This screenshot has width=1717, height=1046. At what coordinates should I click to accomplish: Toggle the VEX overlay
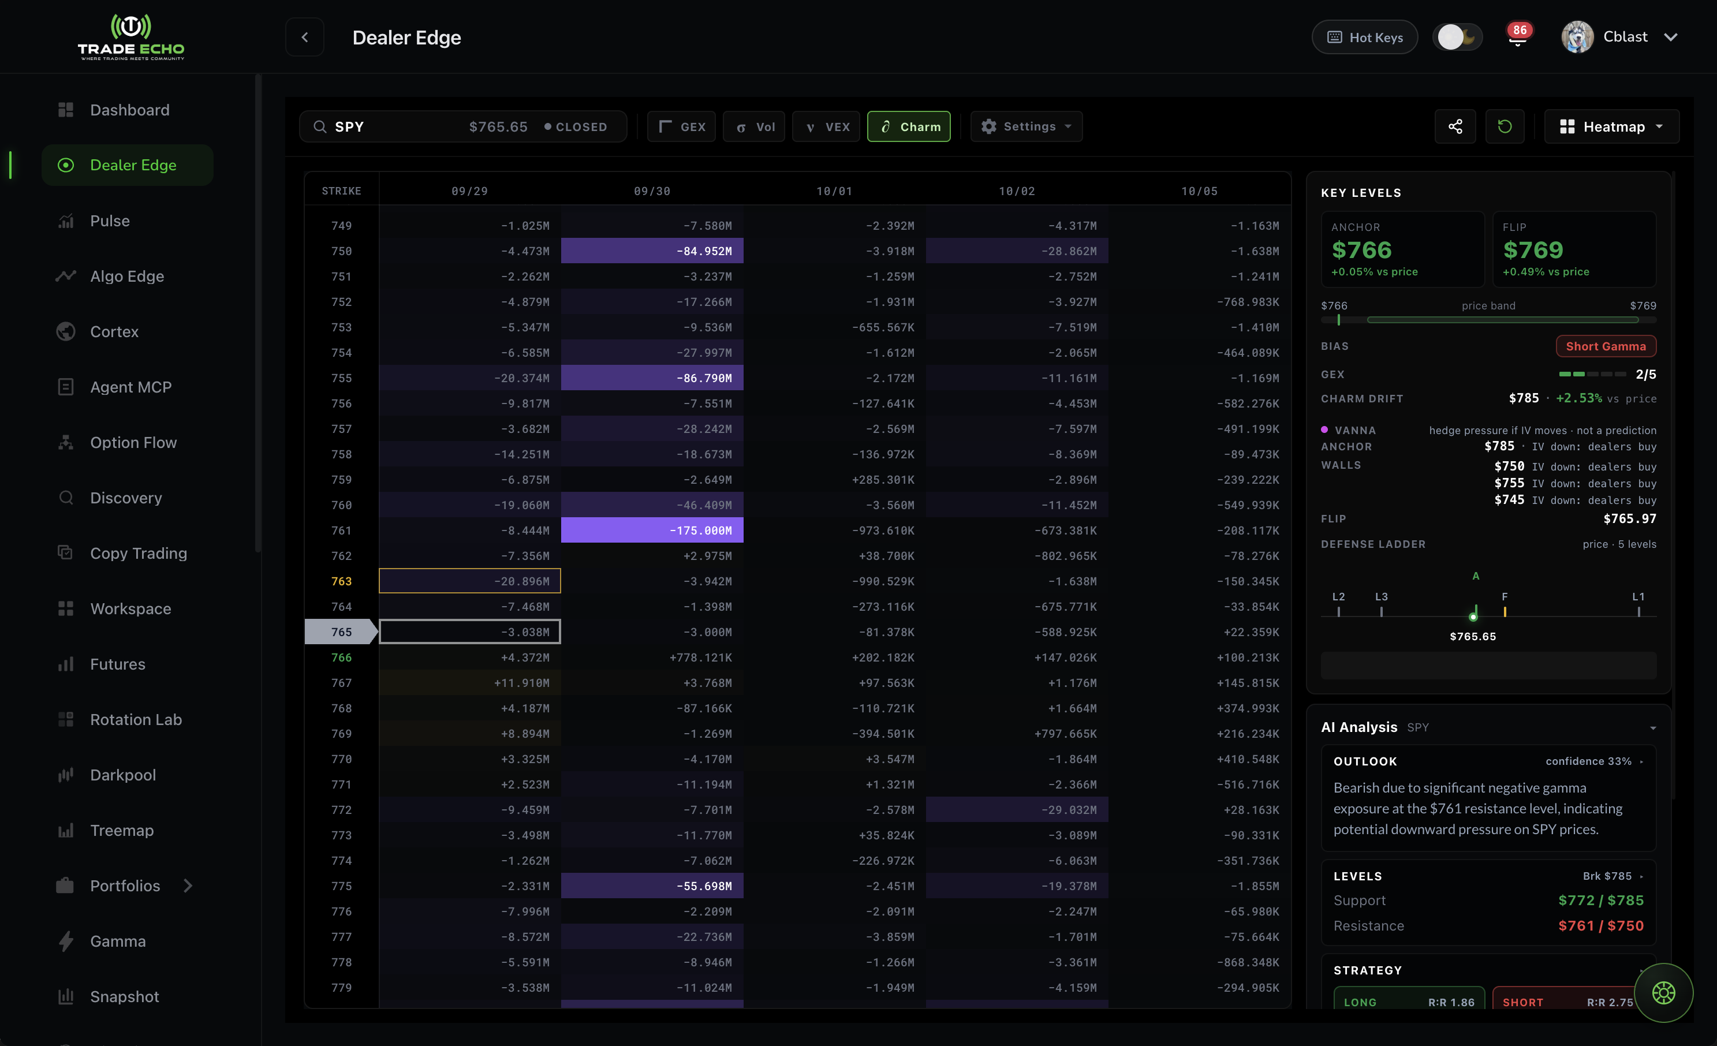tap(826, 127)
